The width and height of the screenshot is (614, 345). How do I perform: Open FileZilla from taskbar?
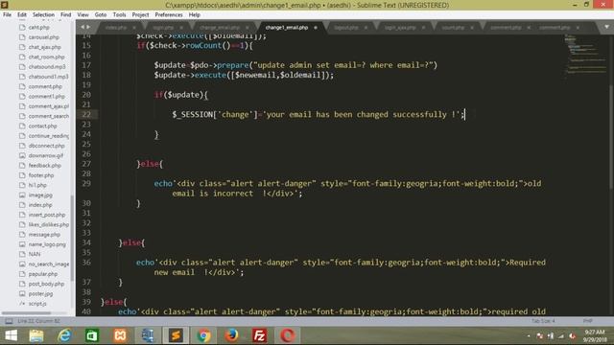[x=260, y=335]
